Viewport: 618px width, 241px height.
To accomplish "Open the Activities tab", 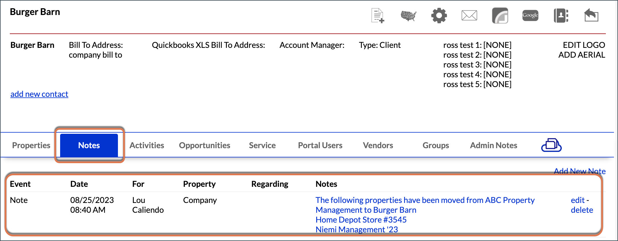I will 147,145.
